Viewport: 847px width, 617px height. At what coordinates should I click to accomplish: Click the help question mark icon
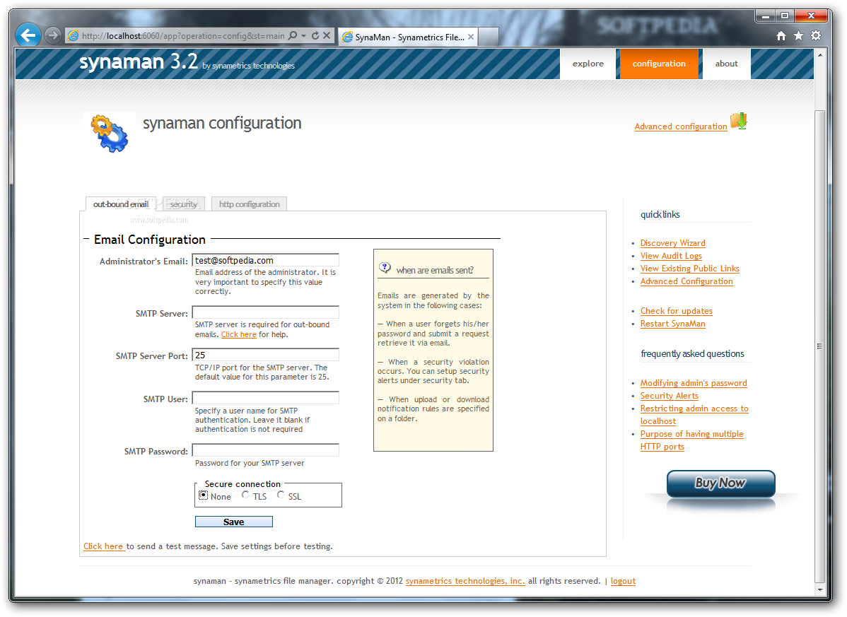pos(385,268)
